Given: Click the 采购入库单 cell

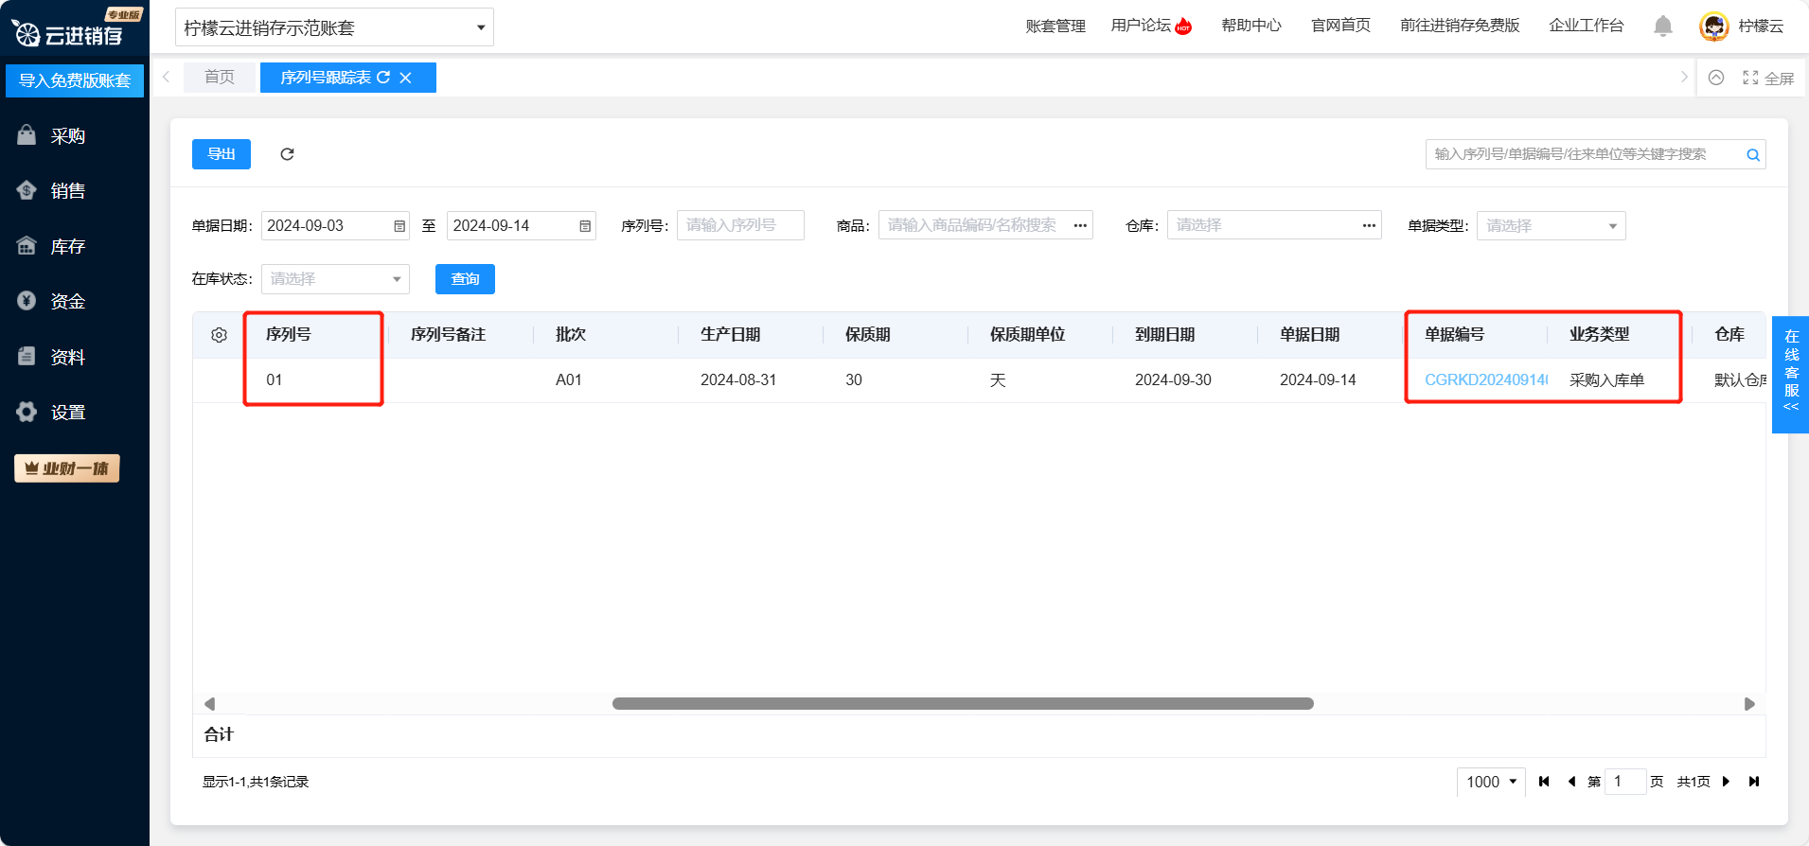Looking at the screenshot, I should point(1607,379).
